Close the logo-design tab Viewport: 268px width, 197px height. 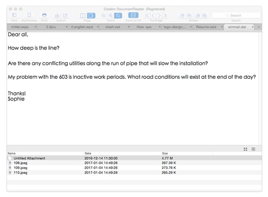(191, 27)
